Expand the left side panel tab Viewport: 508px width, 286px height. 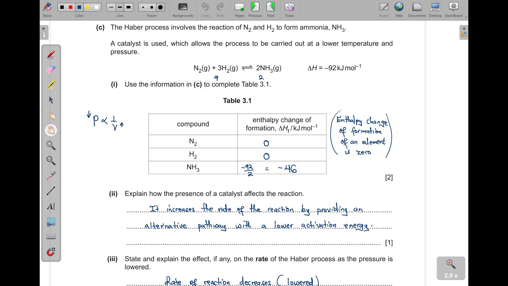coord(44,32)
